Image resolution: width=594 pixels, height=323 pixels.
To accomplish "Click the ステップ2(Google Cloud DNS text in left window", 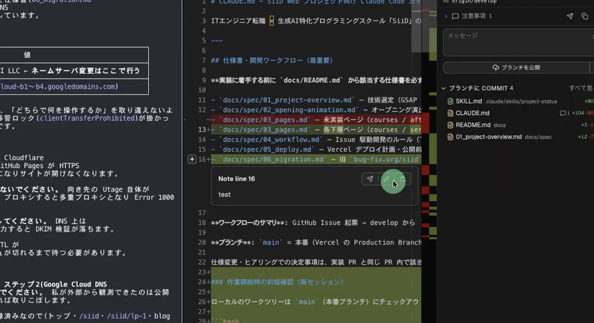I will click(55, 284).
